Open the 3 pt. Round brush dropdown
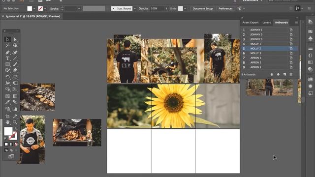The height and width of the screenshot is (177, 315). 134,9
